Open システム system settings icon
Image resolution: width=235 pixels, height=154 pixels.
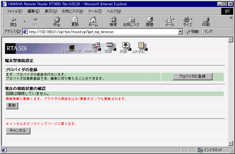point(140,48)
